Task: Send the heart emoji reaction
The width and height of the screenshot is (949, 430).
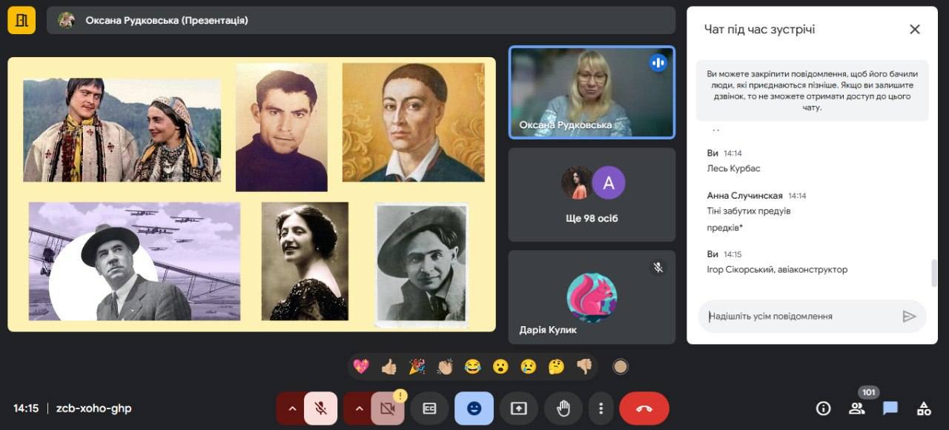Action: point(361,366)
